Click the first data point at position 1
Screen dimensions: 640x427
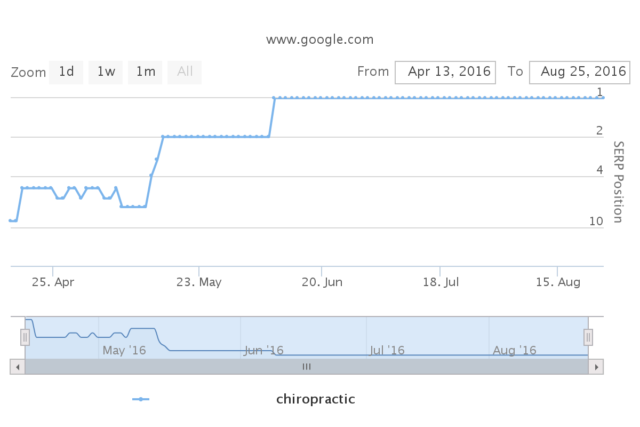(x=274, y=98)
